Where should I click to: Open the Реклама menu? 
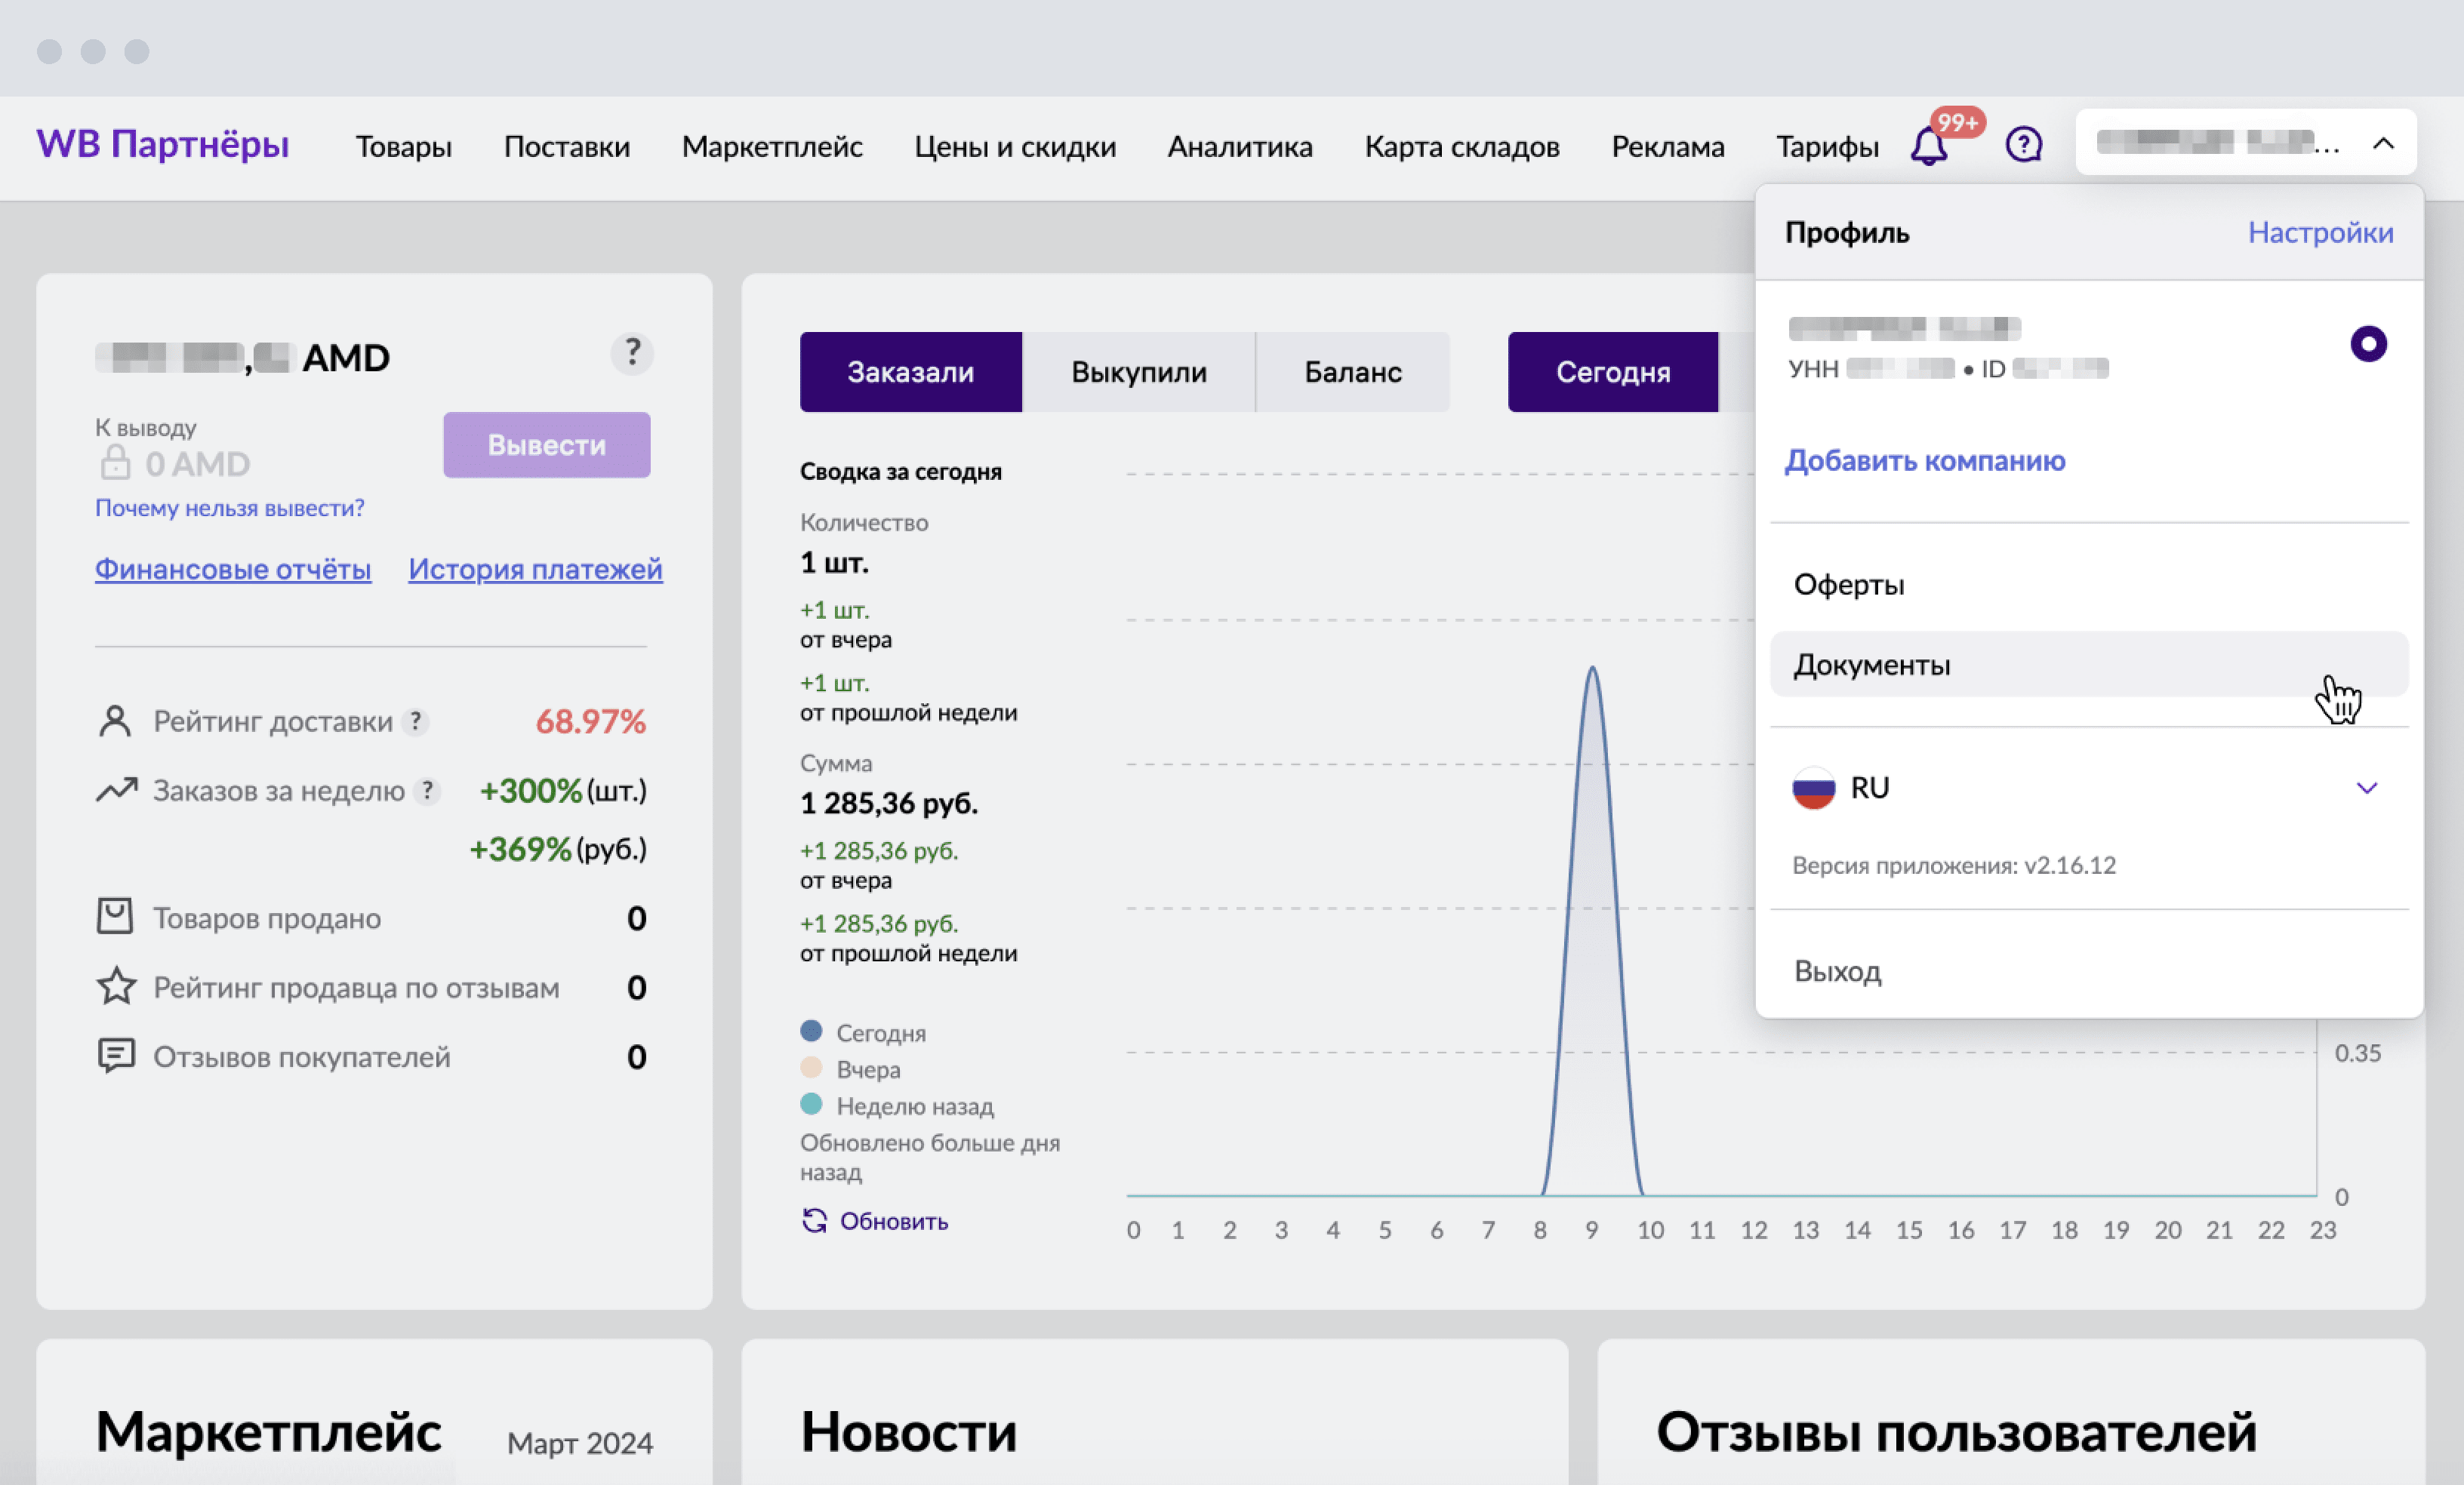tap(1668, 147)
